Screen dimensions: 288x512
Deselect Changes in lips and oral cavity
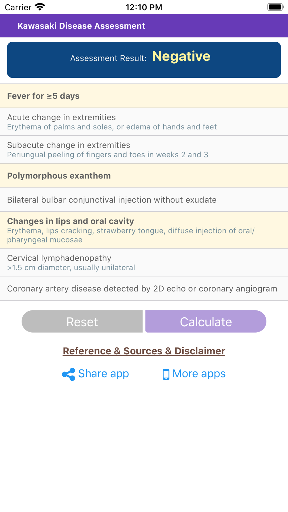click(144, 230)
